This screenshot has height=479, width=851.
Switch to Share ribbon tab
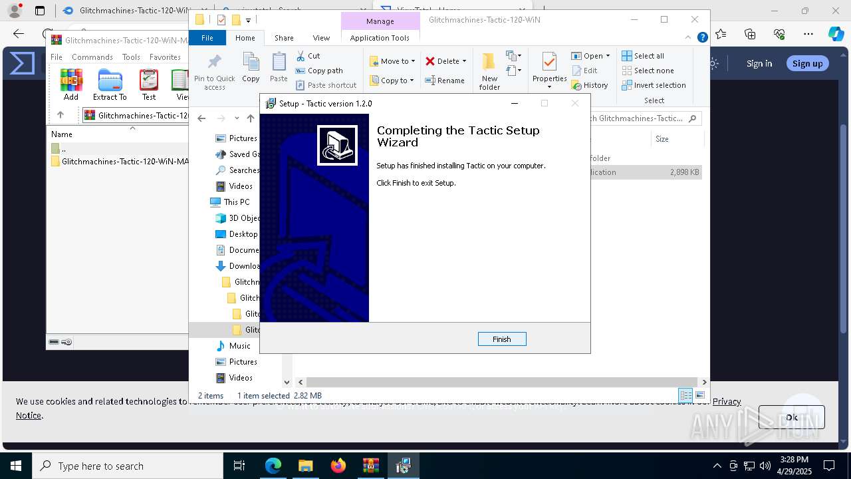pyautogui.click(x=284, y=38)
